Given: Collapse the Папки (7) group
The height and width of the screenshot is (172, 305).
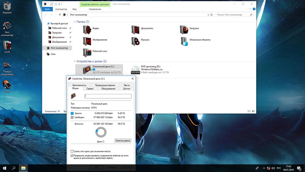Looking at the screenshot, I should point(75,22).
